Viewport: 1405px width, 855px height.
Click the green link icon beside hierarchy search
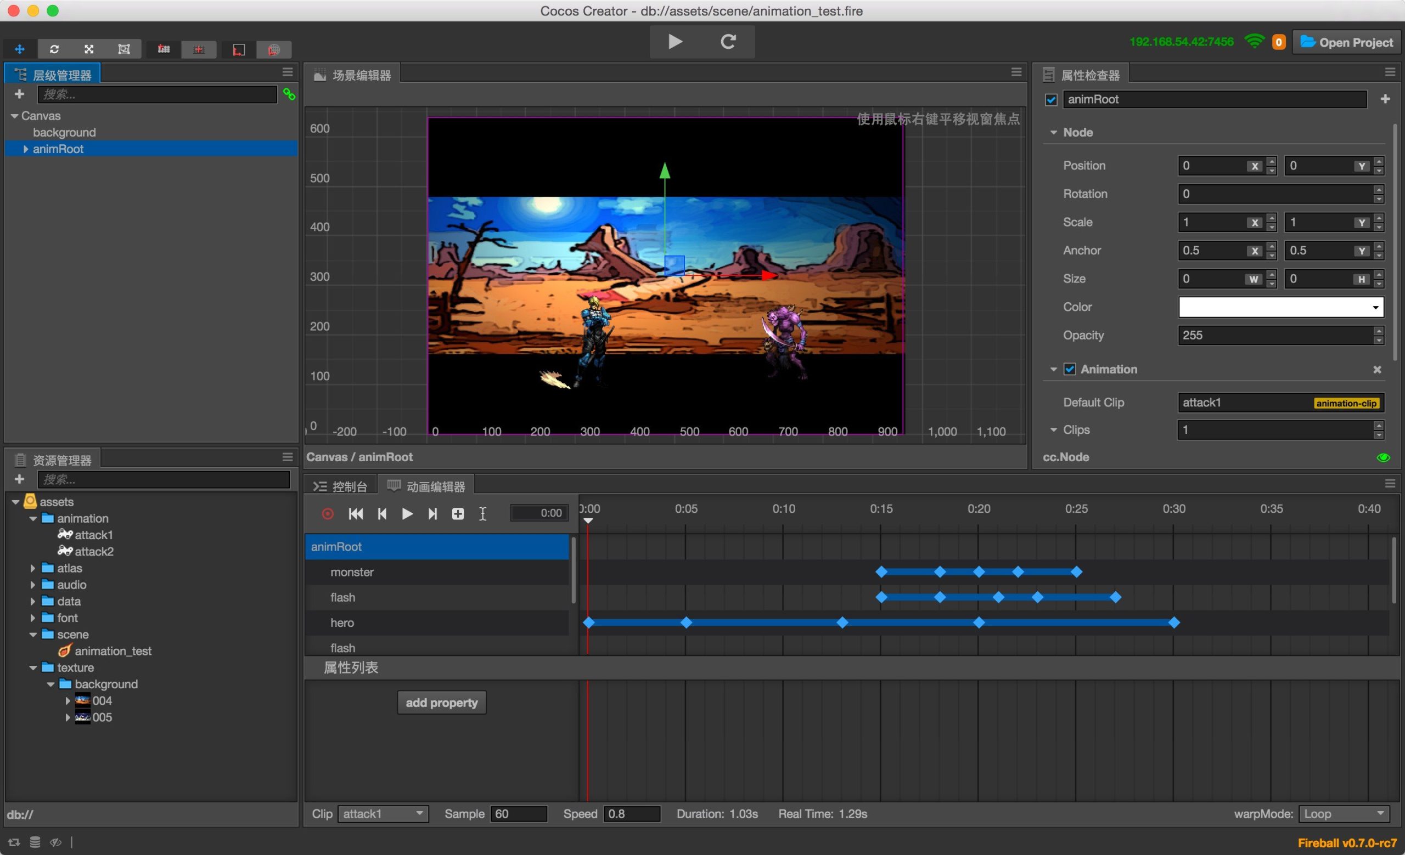289,94
